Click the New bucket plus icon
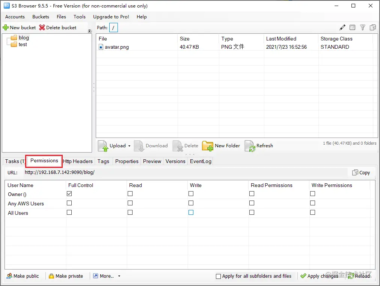The height and width of the screenshot is (286, 380). 6,28
